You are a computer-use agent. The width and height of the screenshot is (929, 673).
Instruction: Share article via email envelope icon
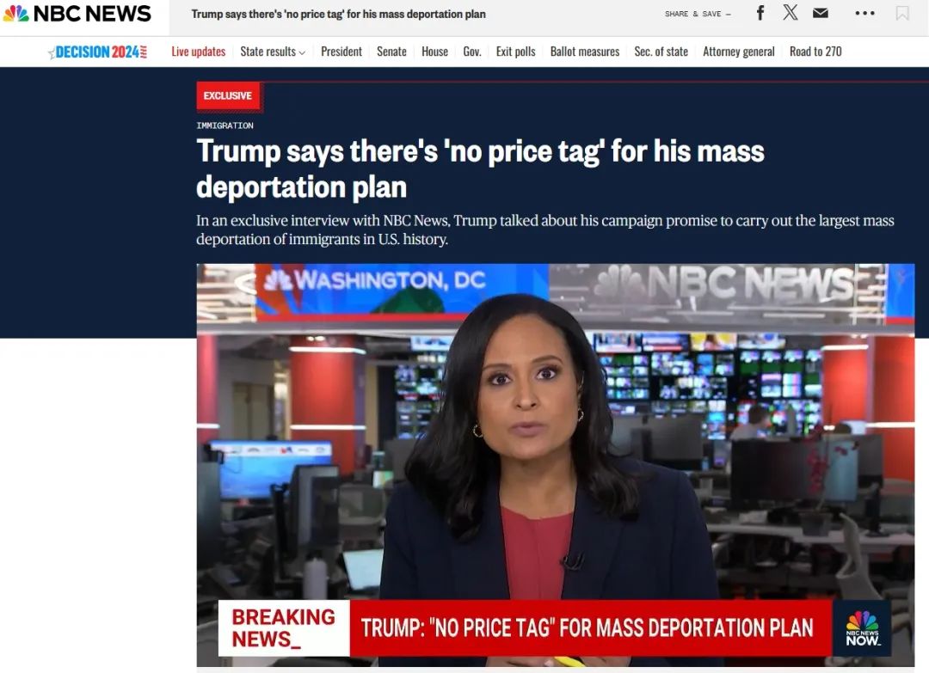tap(820, 13)
